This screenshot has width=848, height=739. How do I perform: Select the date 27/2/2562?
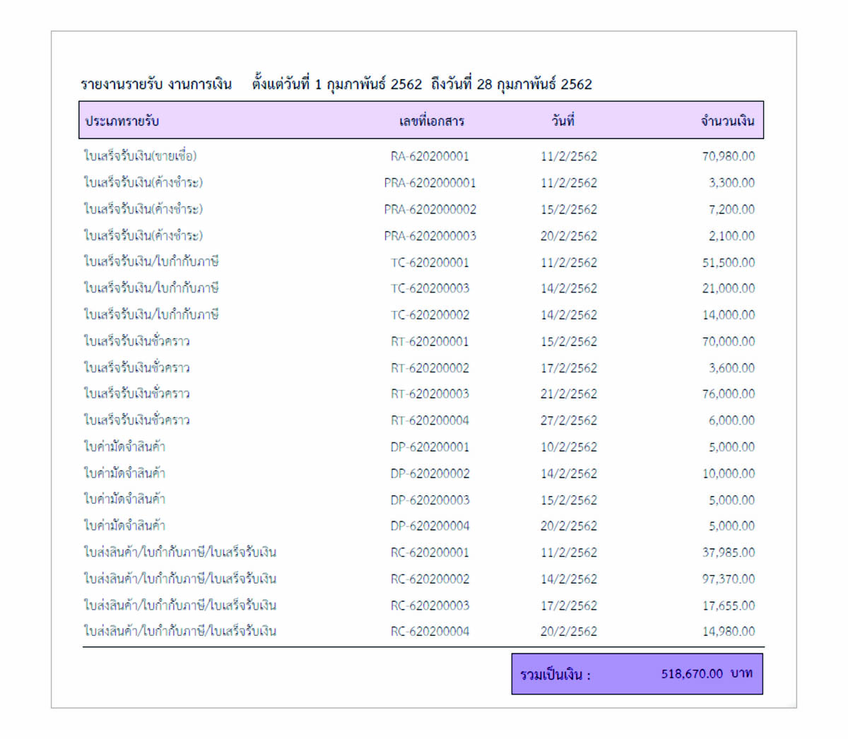click(568, 420)
